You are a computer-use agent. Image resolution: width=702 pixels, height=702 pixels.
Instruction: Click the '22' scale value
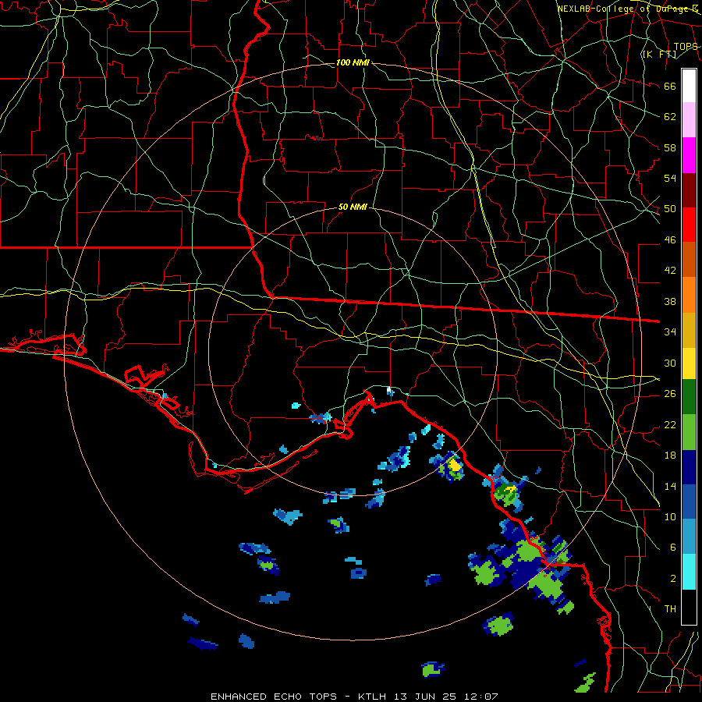[x=670, y=424]
